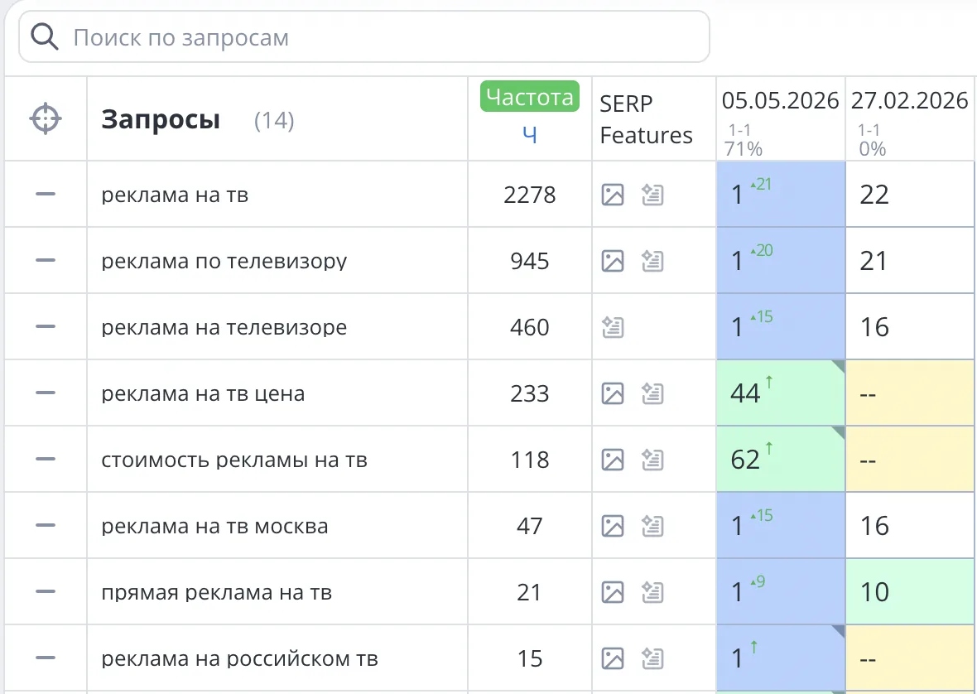Select the 27.02.2026 date column header
This screenshot has width=977, height=694.
coord(910,100)
